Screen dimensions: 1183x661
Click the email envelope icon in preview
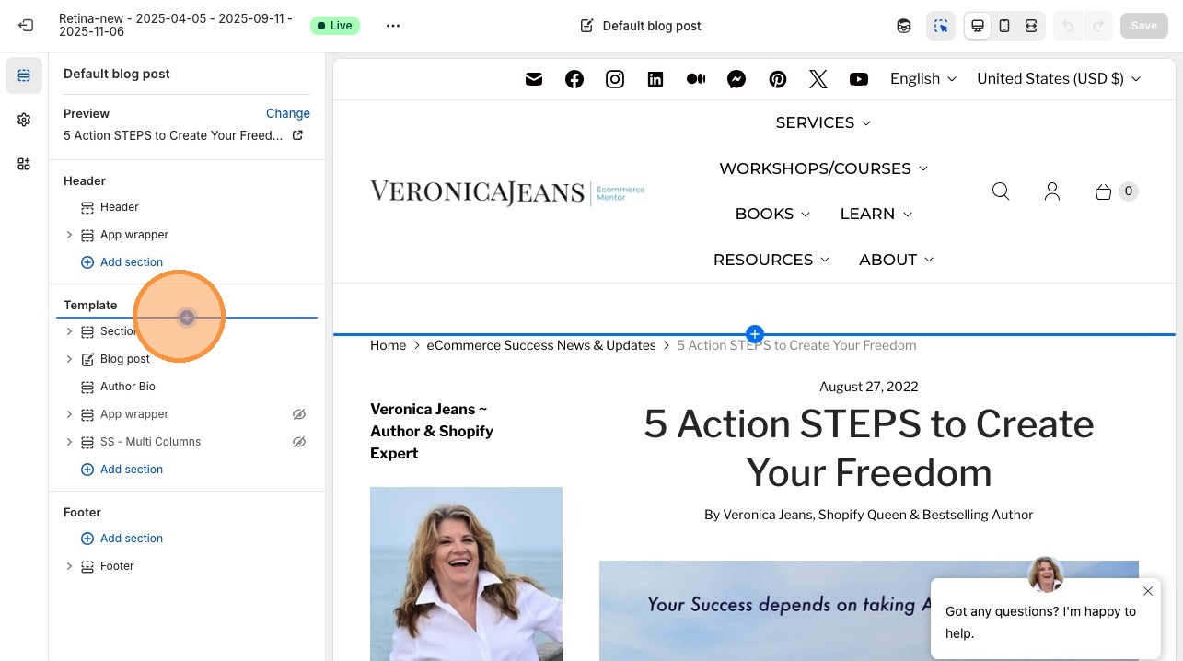pyautogui.click(x=534, y=79)
